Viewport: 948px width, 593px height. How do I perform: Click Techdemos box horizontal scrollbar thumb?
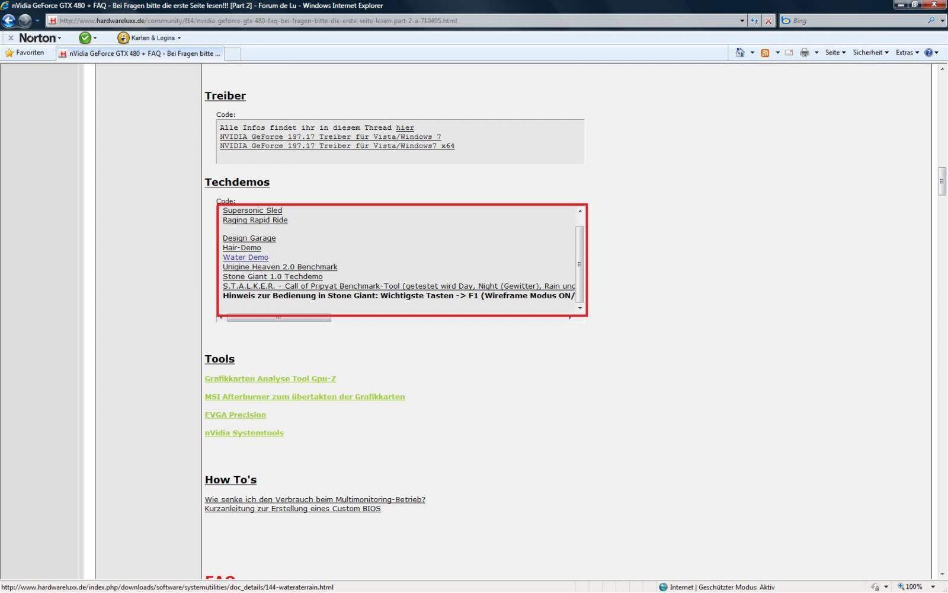(x=278, y=318)
